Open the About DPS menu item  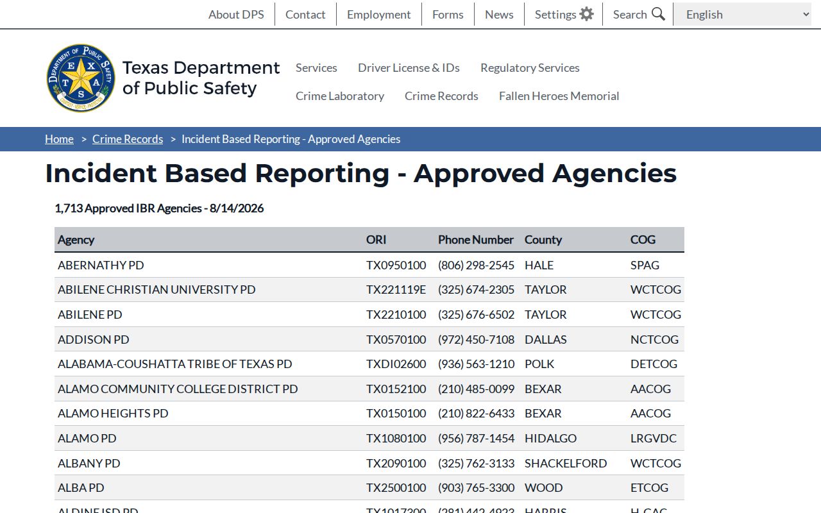pyautogui.click(x=236, y=14)
